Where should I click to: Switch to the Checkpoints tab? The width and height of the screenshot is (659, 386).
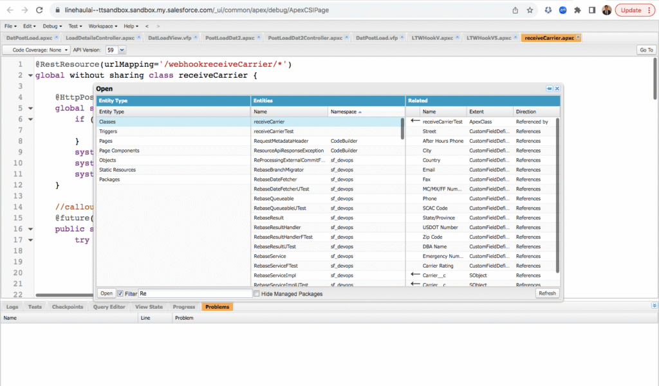[x=68, y=307]
